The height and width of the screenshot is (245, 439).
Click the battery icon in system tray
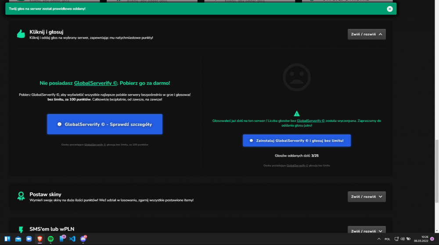click(x=408, y=239)
